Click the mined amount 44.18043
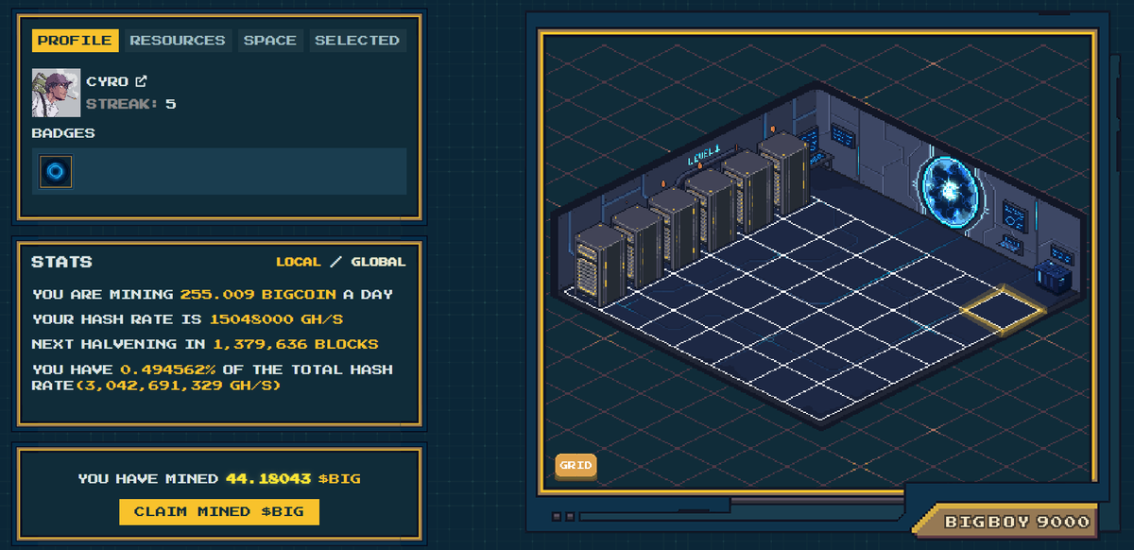1134x550 pixels. pyautogui.click(x=268, y=479)
